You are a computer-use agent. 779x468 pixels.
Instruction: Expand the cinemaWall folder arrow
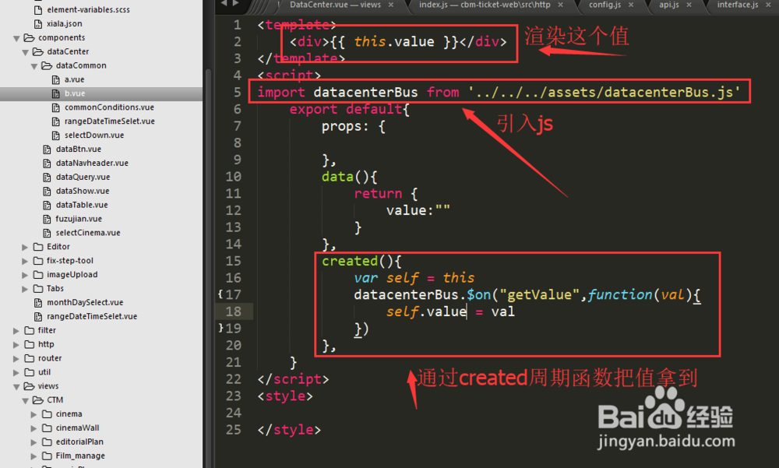tap(33, 428)
